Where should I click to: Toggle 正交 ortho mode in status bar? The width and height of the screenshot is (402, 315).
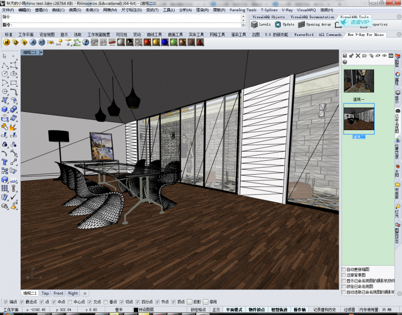coord(216,310)
